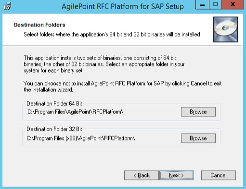The image size is (246, 189).
Task: Click the 'Destination Folder 32 Bit' group label
Action: pos(54,129)
